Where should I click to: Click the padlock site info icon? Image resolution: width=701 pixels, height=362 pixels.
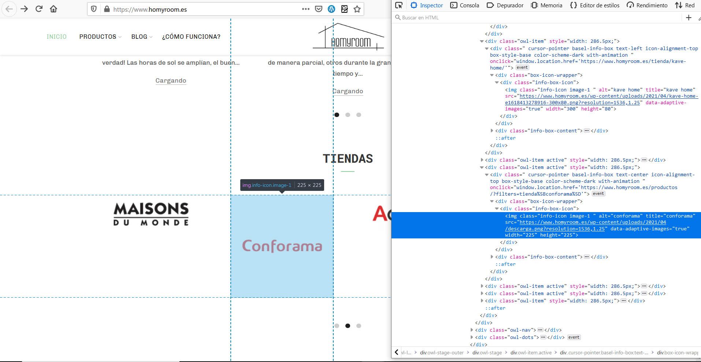pos(107,9)
